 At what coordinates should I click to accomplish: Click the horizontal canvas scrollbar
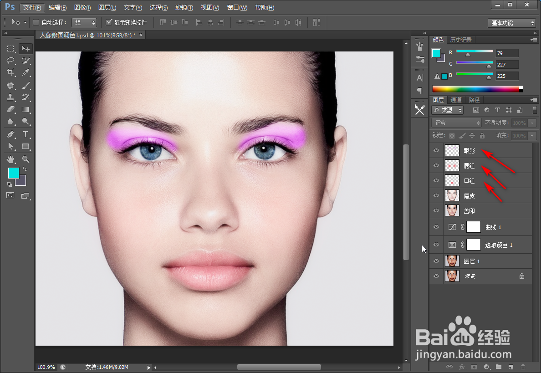click(279, 367)
